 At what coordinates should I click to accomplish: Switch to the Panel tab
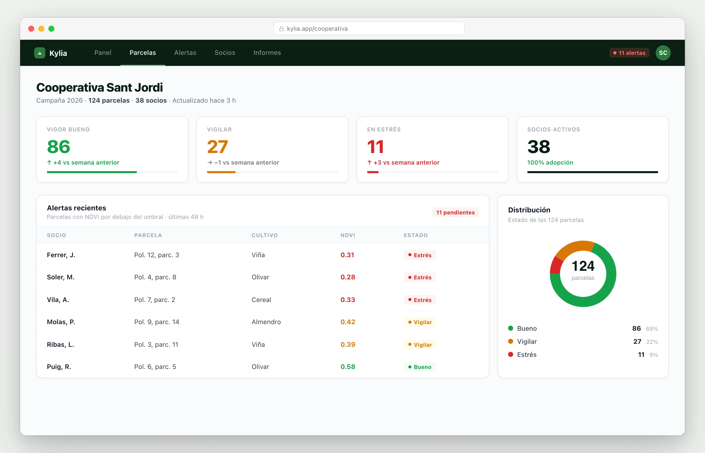[x=103, y=53]
